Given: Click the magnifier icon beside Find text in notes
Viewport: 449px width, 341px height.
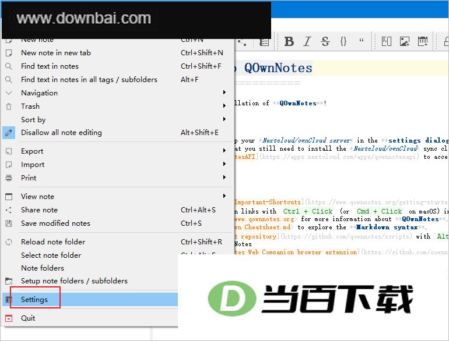Looking at the screenshot, I should pyautogui.click(x=9, y=66).
